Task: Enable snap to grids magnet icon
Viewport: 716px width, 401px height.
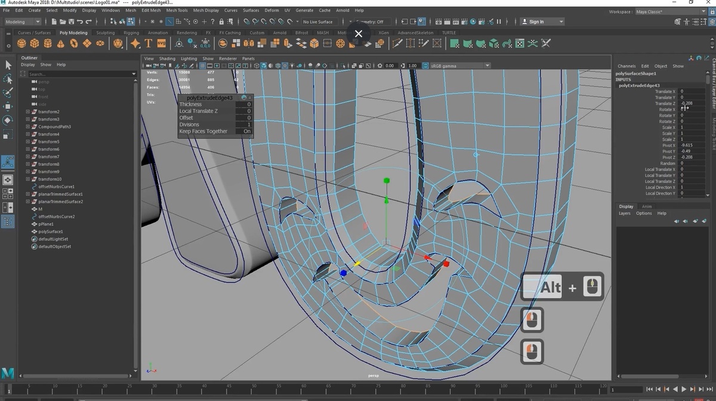Action: pyautogui.click(x=246, y=21)
